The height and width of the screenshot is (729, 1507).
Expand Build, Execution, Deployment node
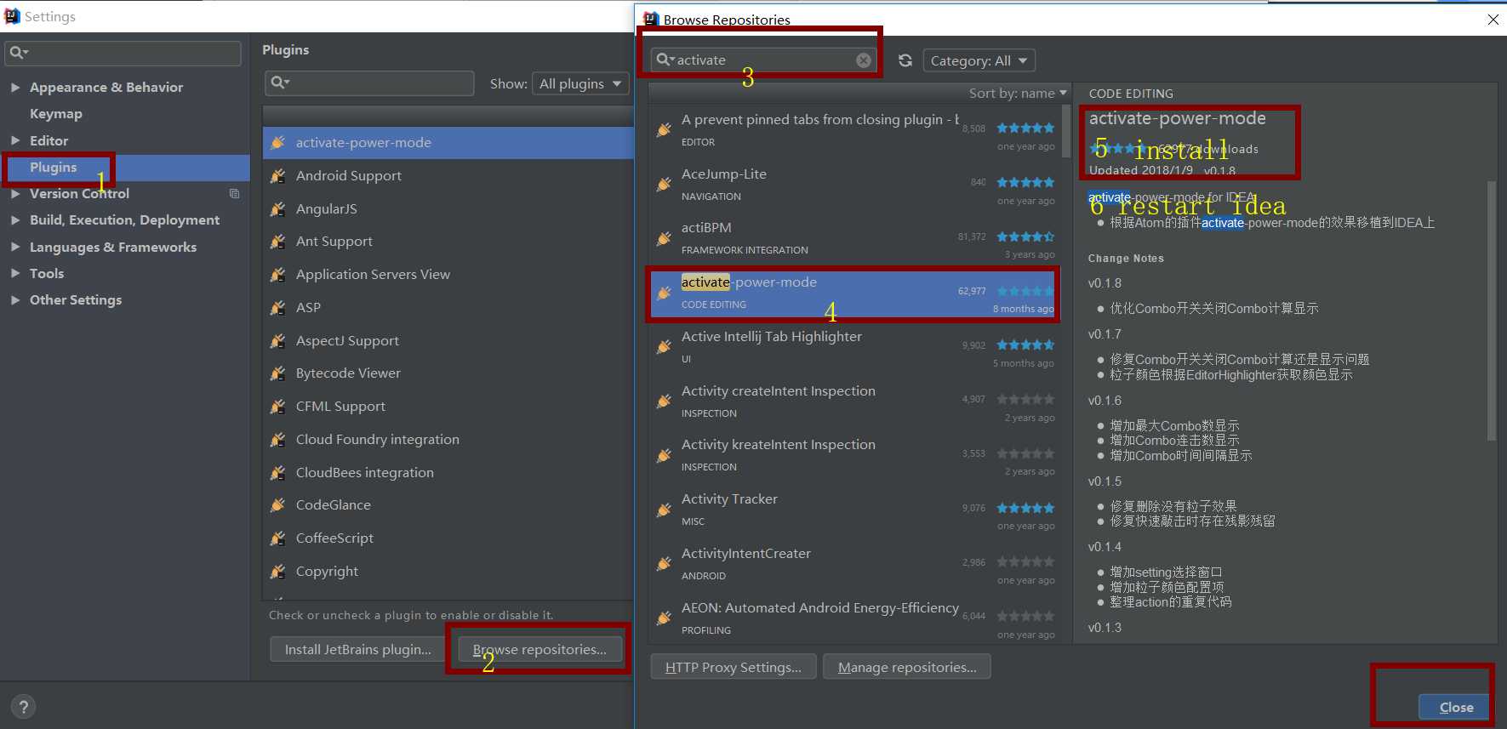tap(15, 220)
